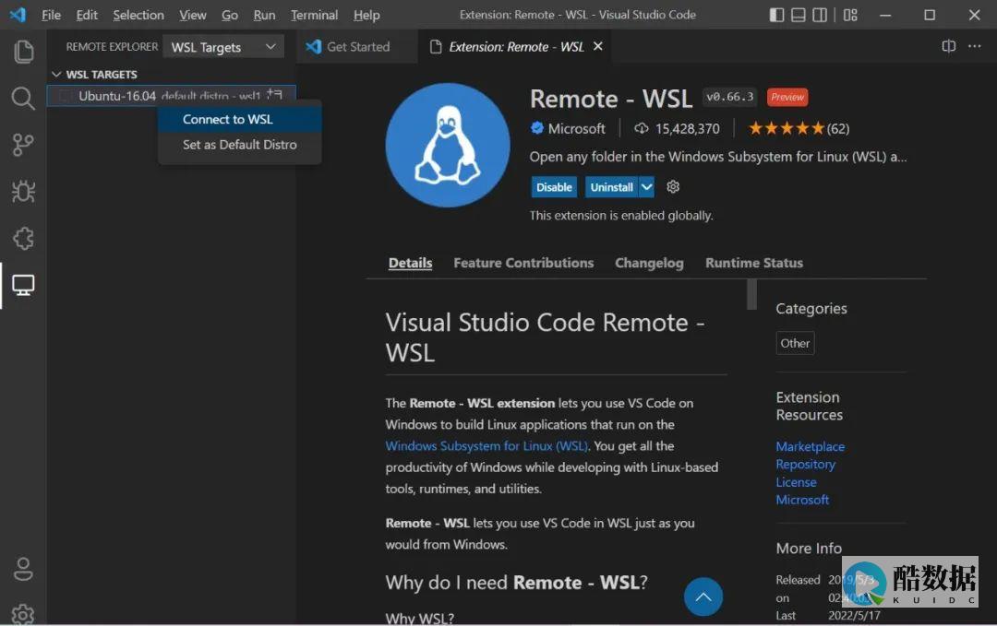This screenshot has width=997, height=626.
Task: Select Ubuntu-16.04 distro row
Action: pos(172,96)
